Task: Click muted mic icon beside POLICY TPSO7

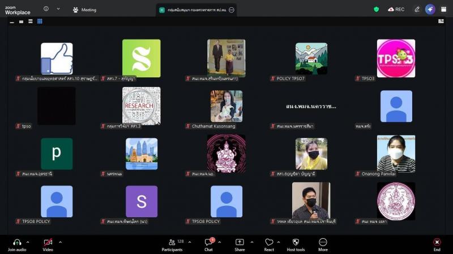Action: click(x=273, y=78)
